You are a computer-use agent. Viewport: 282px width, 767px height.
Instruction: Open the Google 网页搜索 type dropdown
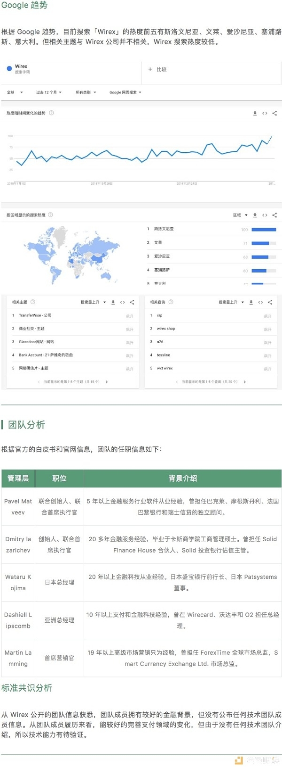(125, 92)
